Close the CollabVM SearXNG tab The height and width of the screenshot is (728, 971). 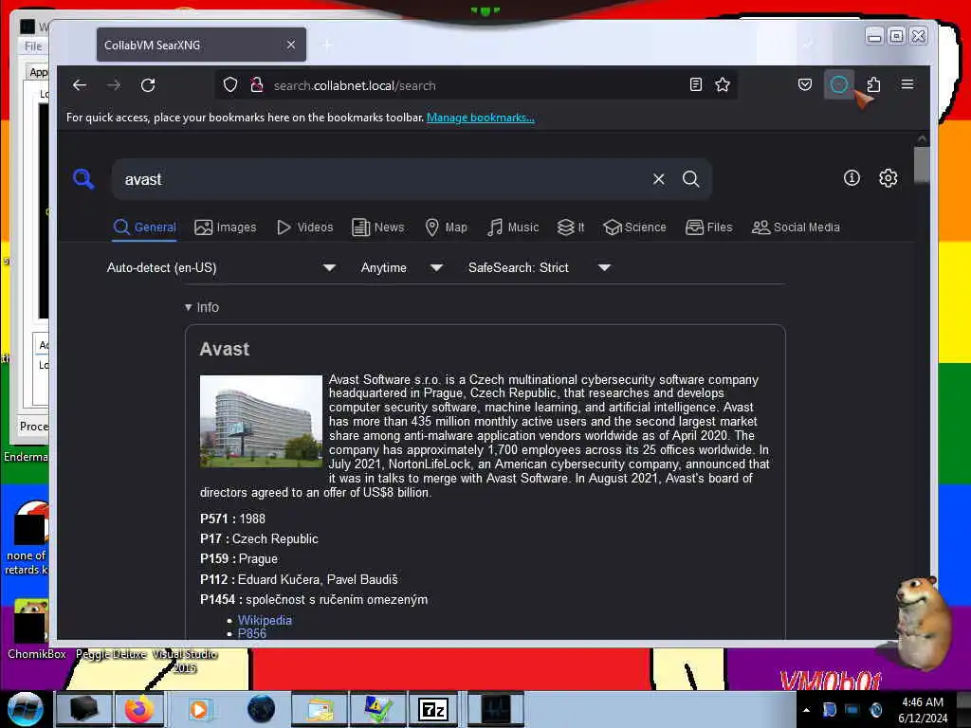coord(291,45)
